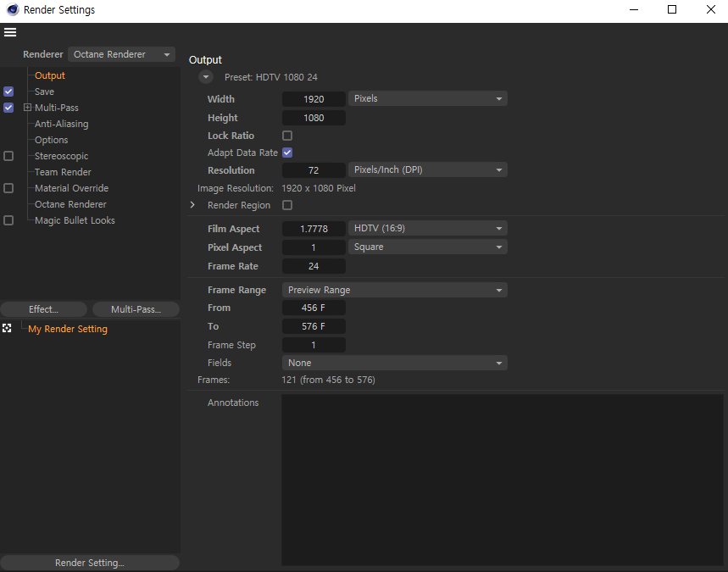Click the '121 (from 456 to 576)' frames text
The height and width of the screenshot is (572, 728).
click(x=328, y=380)
